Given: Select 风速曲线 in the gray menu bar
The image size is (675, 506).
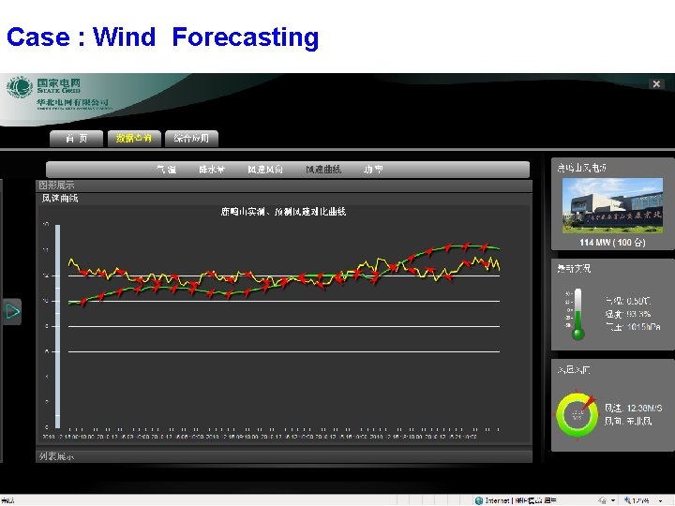Looking at the screenshot, I should [323, 170].
